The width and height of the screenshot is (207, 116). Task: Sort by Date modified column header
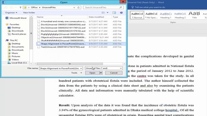pyautogui.click(x=96, y=17)
